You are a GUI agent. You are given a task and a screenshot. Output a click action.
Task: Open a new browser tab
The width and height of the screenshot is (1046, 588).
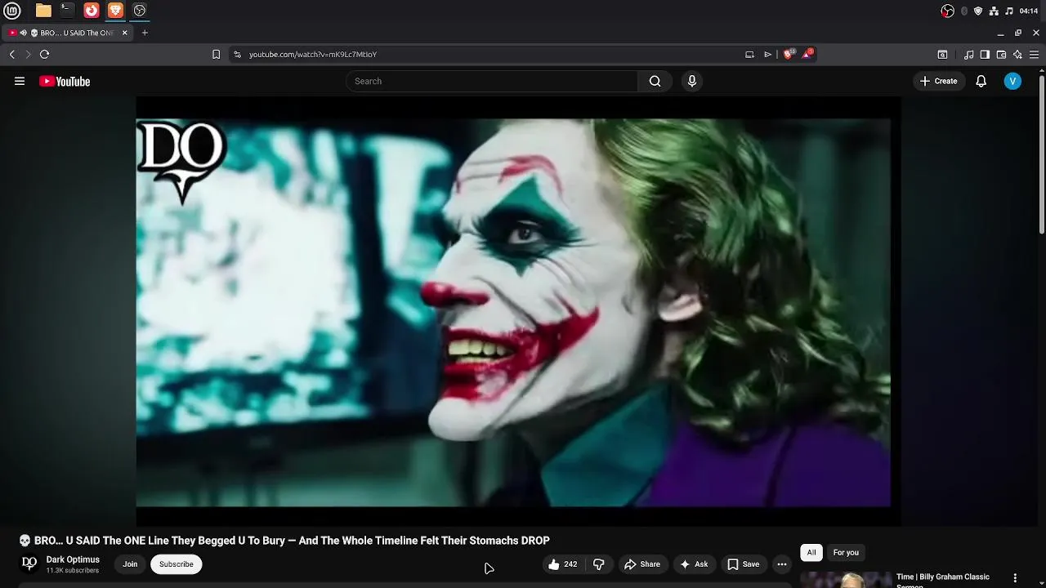tap(145, 33)
